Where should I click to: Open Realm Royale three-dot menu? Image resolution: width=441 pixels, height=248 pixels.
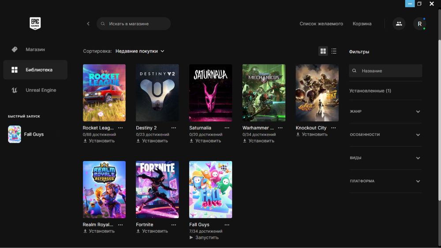120,225
